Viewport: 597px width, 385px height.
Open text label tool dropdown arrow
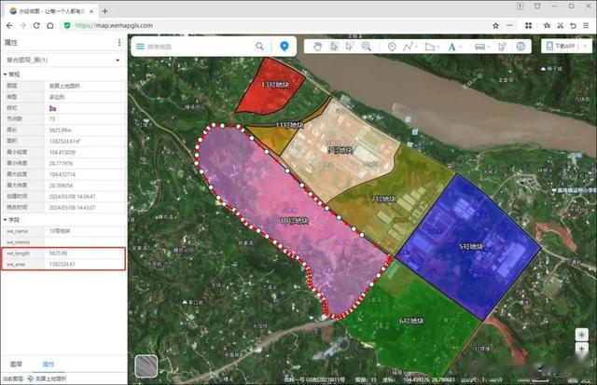coord(461,47)
